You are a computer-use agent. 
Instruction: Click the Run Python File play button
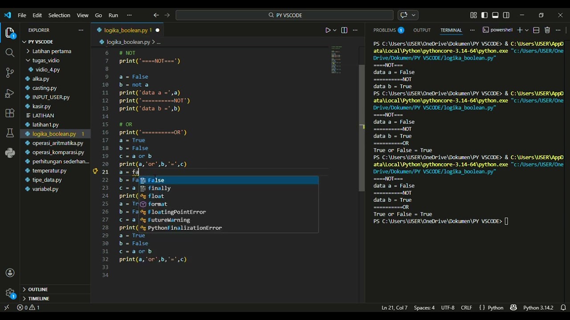328,30
